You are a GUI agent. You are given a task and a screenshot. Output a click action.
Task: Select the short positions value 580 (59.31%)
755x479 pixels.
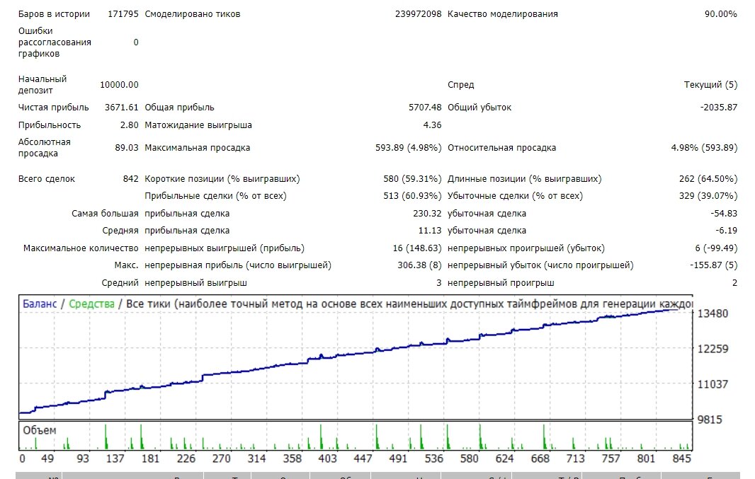point(412,179)
